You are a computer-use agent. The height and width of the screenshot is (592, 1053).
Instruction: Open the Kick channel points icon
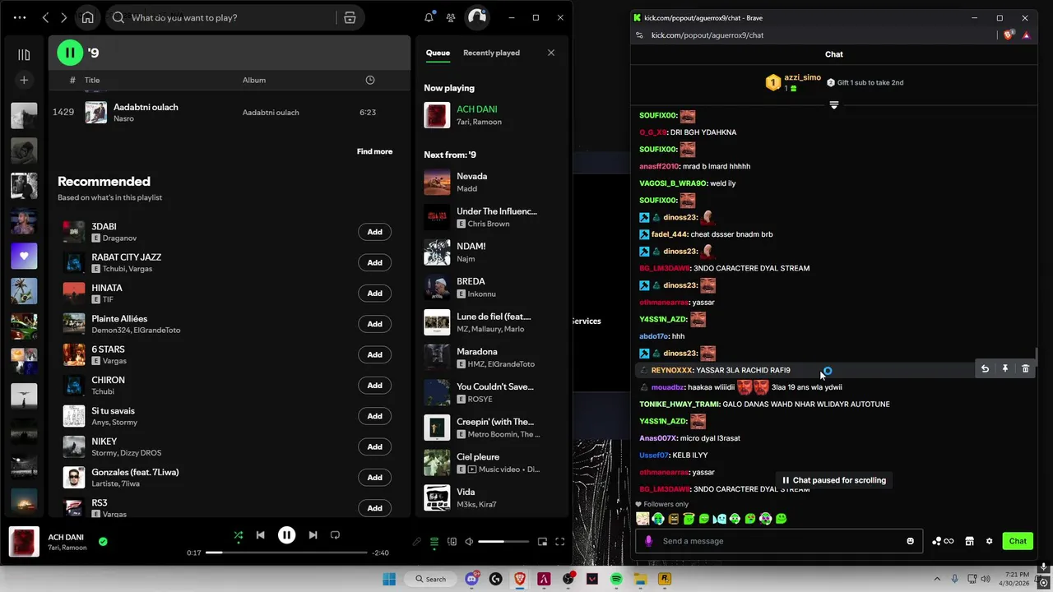click(943, 541)
